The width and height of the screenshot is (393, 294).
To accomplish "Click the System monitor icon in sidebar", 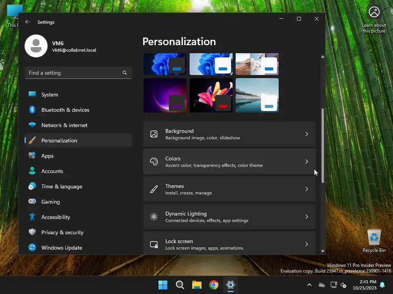I will 32,94.
